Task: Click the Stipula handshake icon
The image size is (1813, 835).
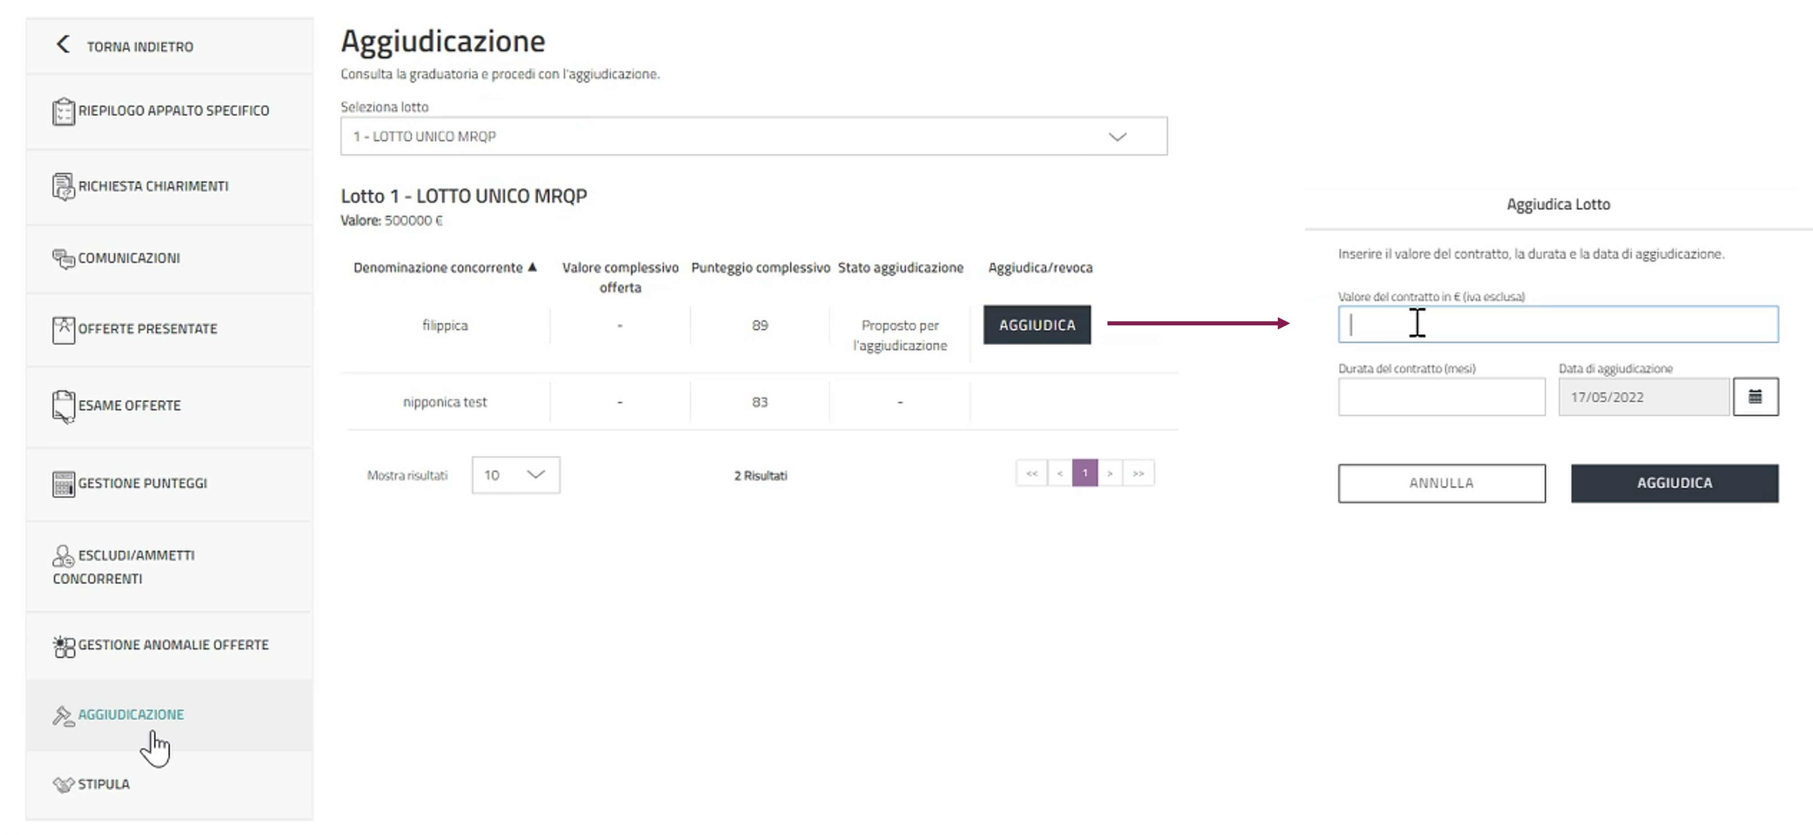Action: tap(63, 784)
